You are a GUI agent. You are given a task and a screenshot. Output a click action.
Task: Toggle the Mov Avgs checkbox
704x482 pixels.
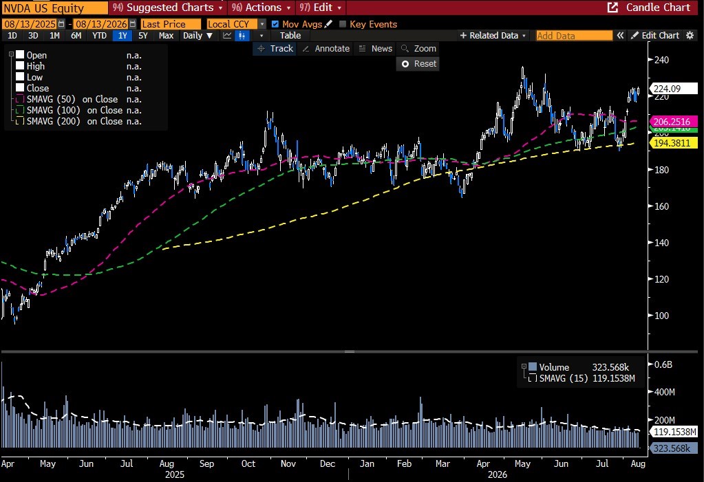click(275, 24)
